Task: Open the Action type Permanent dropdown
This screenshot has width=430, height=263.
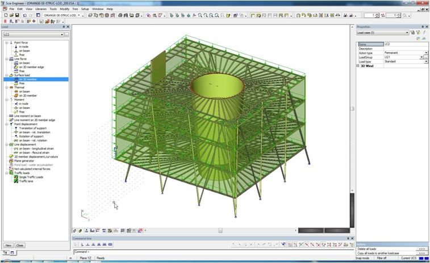Action: [426, 53]
